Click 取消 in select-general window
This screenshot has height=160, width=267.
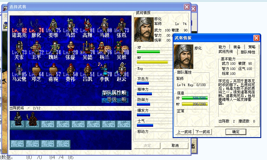pos(175,145)
